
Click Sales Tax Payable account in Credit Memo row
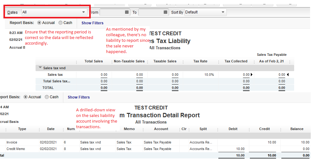(158, 149)
